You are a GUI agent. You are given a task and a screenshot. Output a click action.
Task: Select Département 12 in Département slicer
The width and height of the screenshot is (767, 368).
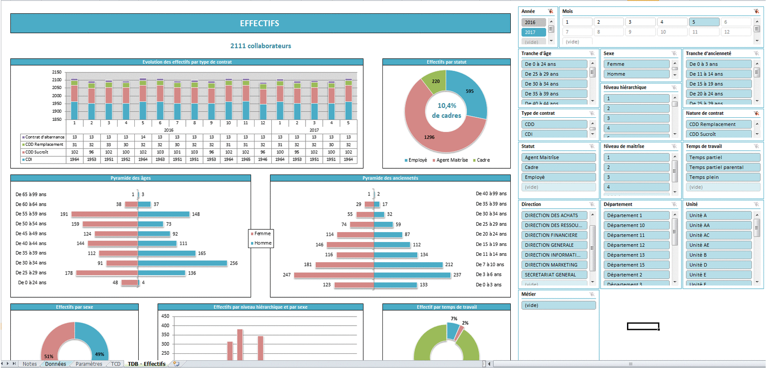(x=637, y=245)
